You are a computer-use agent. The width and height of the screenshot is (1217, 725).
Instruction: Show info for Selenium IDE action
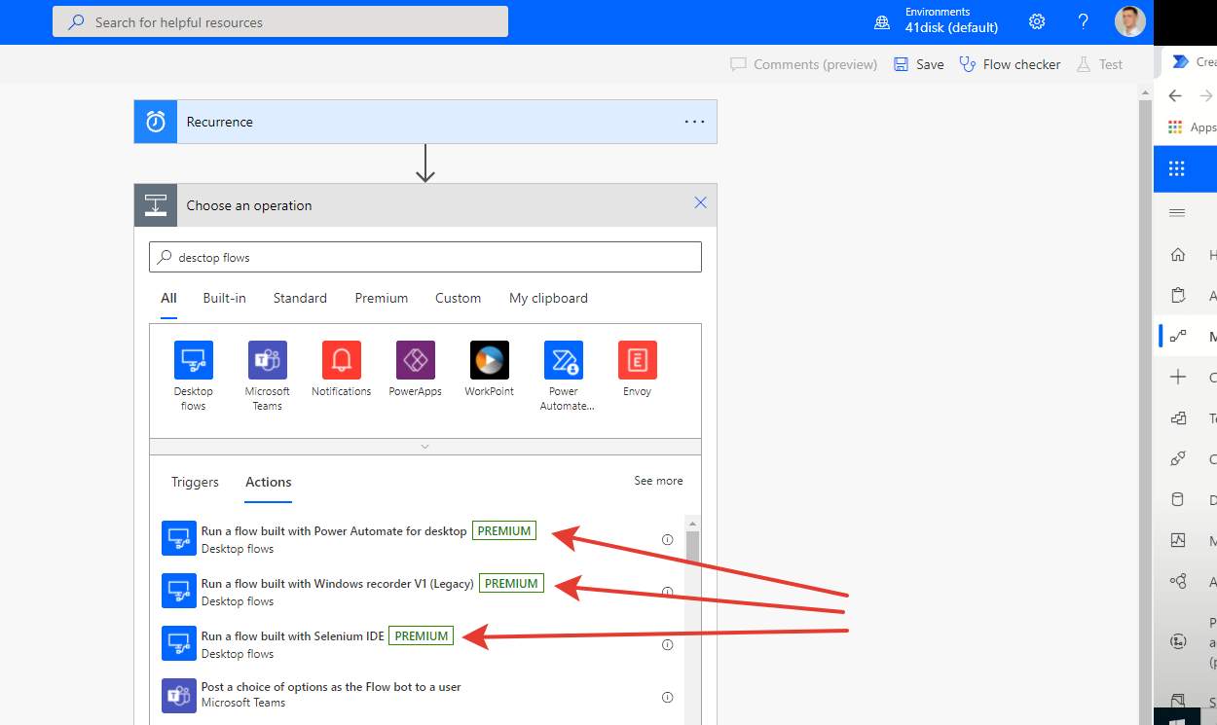tap(667, 644)
